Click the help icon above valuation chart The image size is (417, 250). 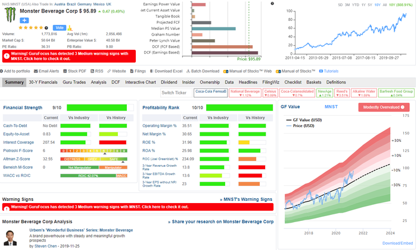tap(272, 4)
